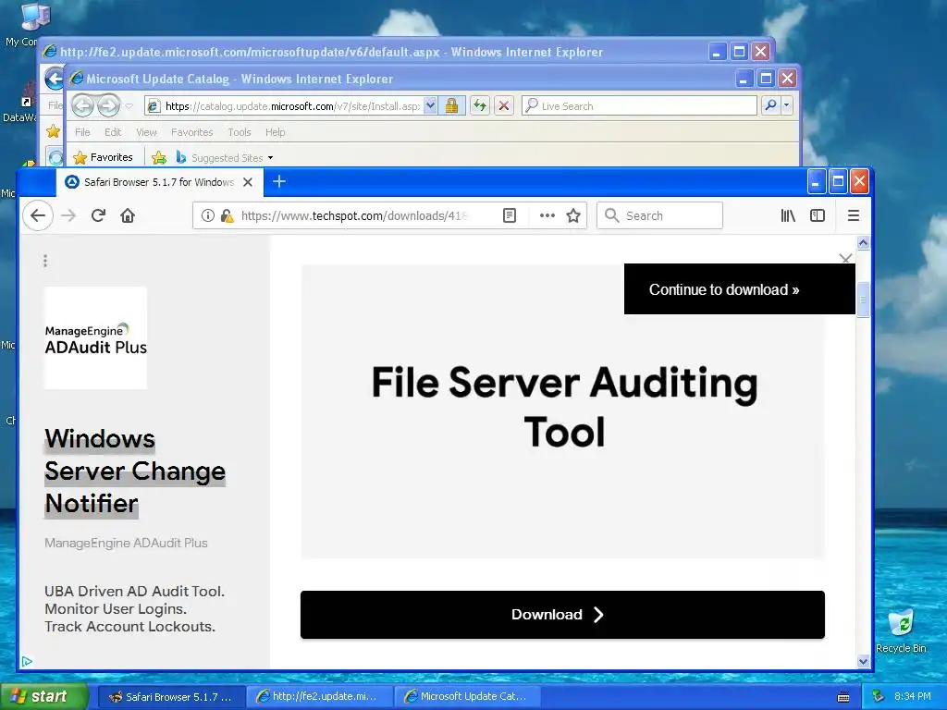Click IE search magnifier button

coord(770,105)
